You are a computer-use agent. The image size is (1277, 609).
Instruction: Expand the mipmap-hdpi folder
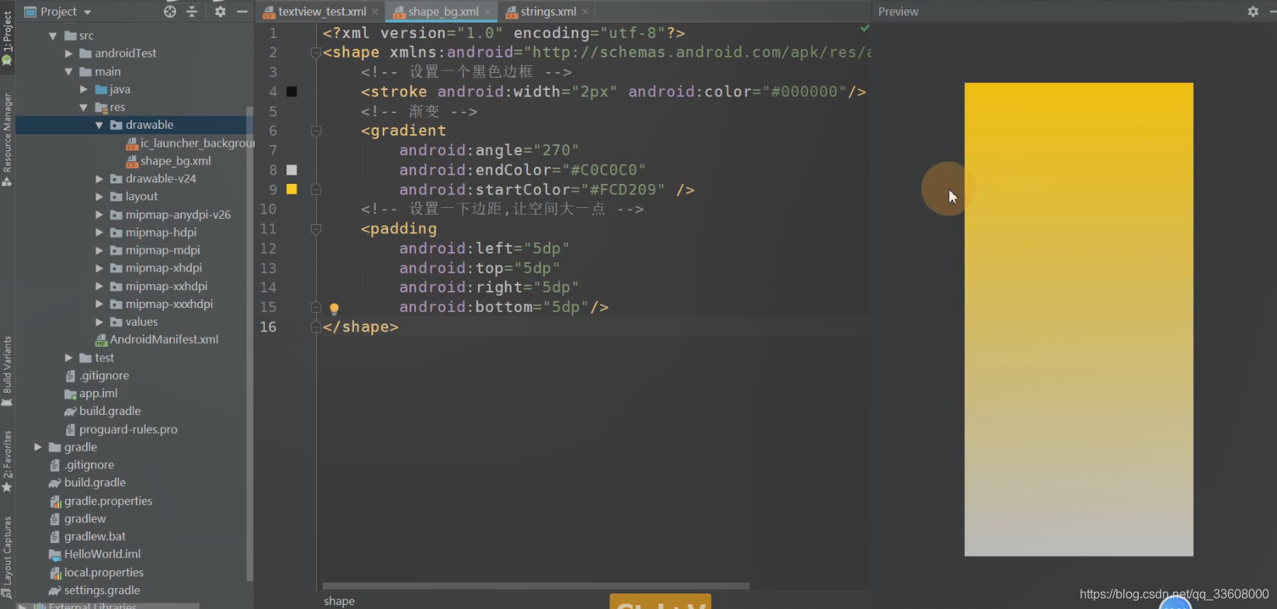click(99, 232)
